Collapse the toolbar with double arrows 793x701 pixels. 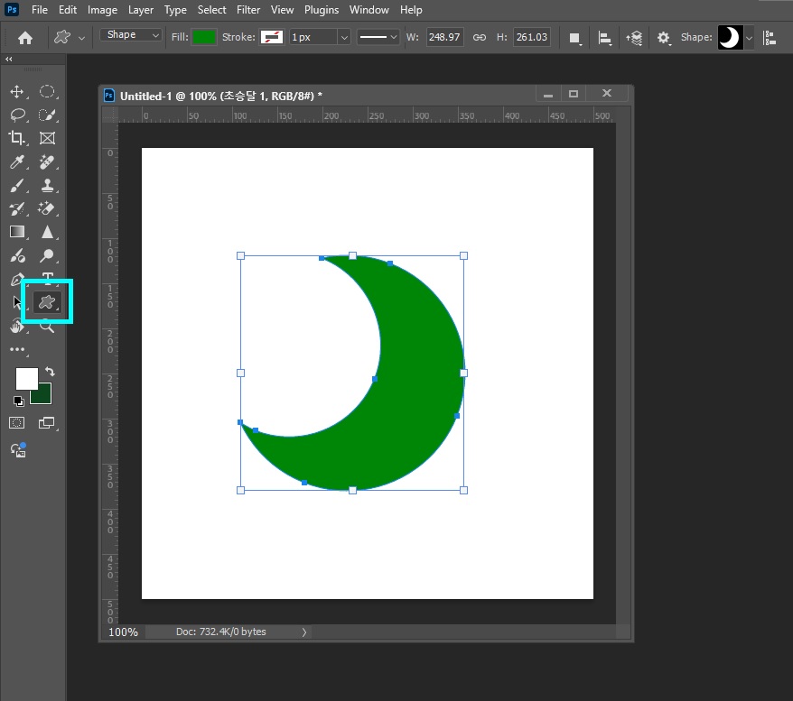pyautogui.click(x=9, y=59)
